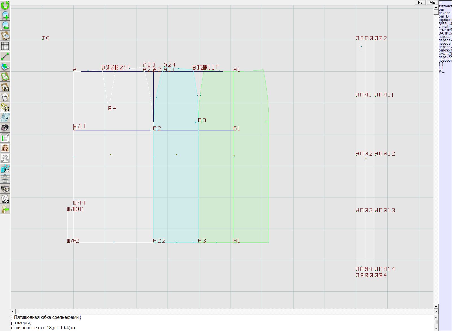Select the line segment tool
The width and height of the screenshot is (452, 331).
(5, 56)
